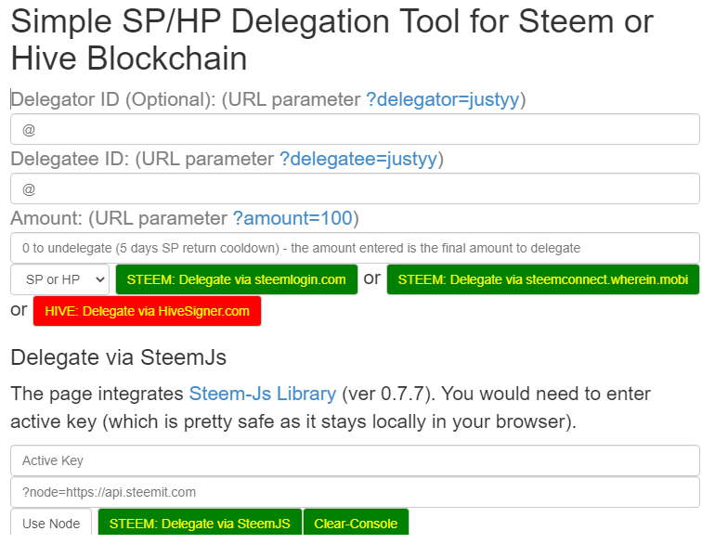Click the red HIVE: Delegate via HiveSigner.com button
The height and width of the screenshot is (544, 702).
(x=147, y=311)
